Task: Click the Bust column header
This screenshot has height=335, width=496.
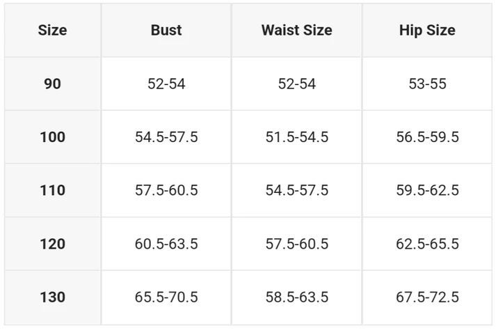Action: click(166, 31)
